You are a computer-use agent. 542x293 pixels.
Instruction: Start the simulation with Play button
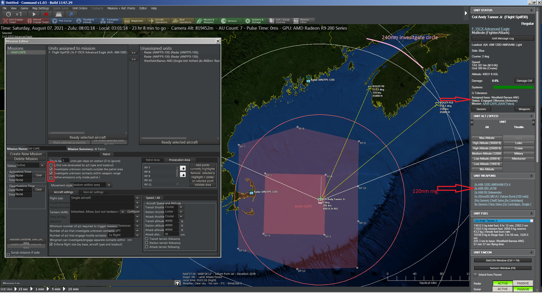pyautogui.click(x=34, y=14)
